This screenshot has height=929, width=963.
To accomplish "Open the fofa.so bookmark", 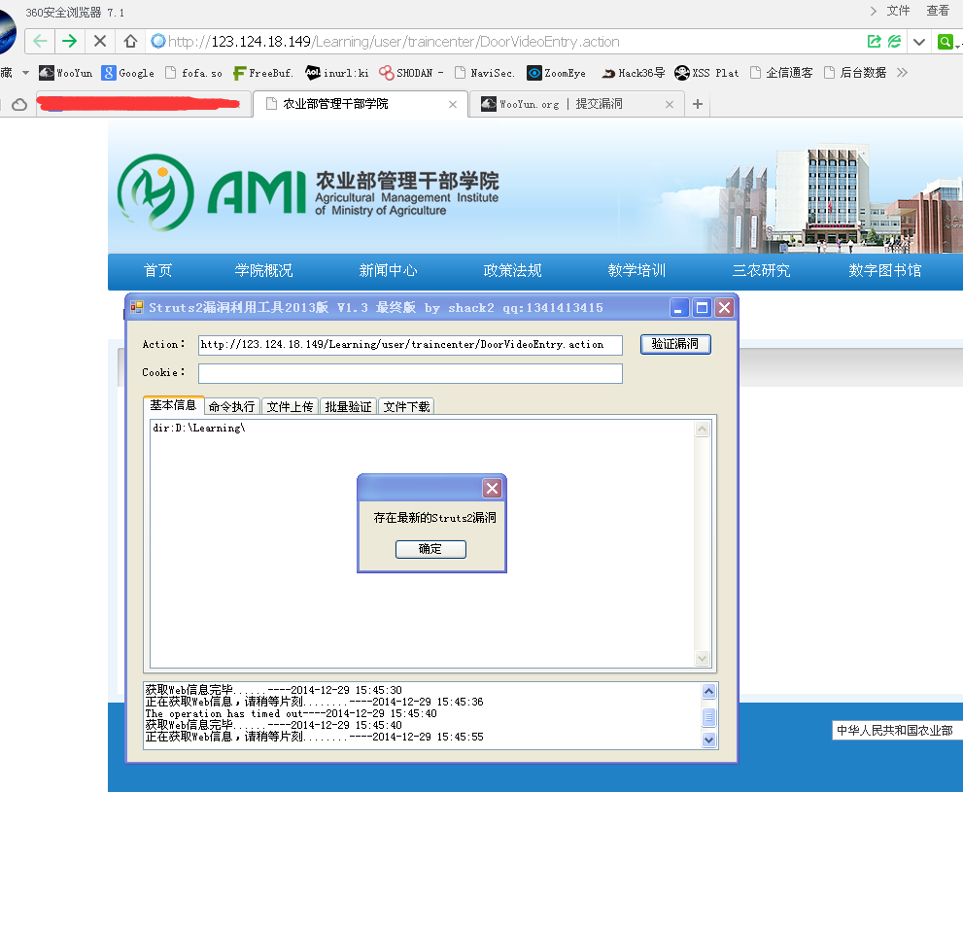I will [194, 73].
